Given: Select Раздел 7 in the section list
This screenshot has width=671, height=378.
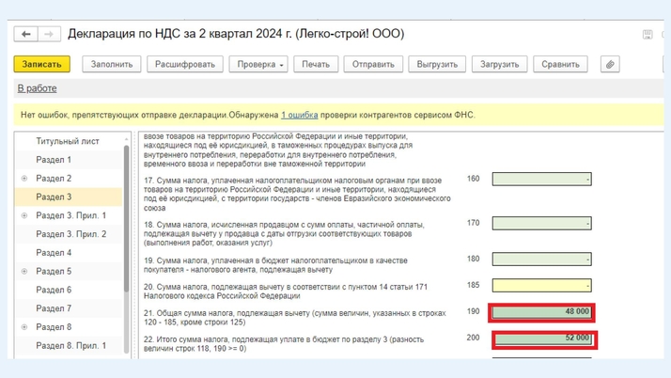Looking at the screenshot, I should point(54,308).
